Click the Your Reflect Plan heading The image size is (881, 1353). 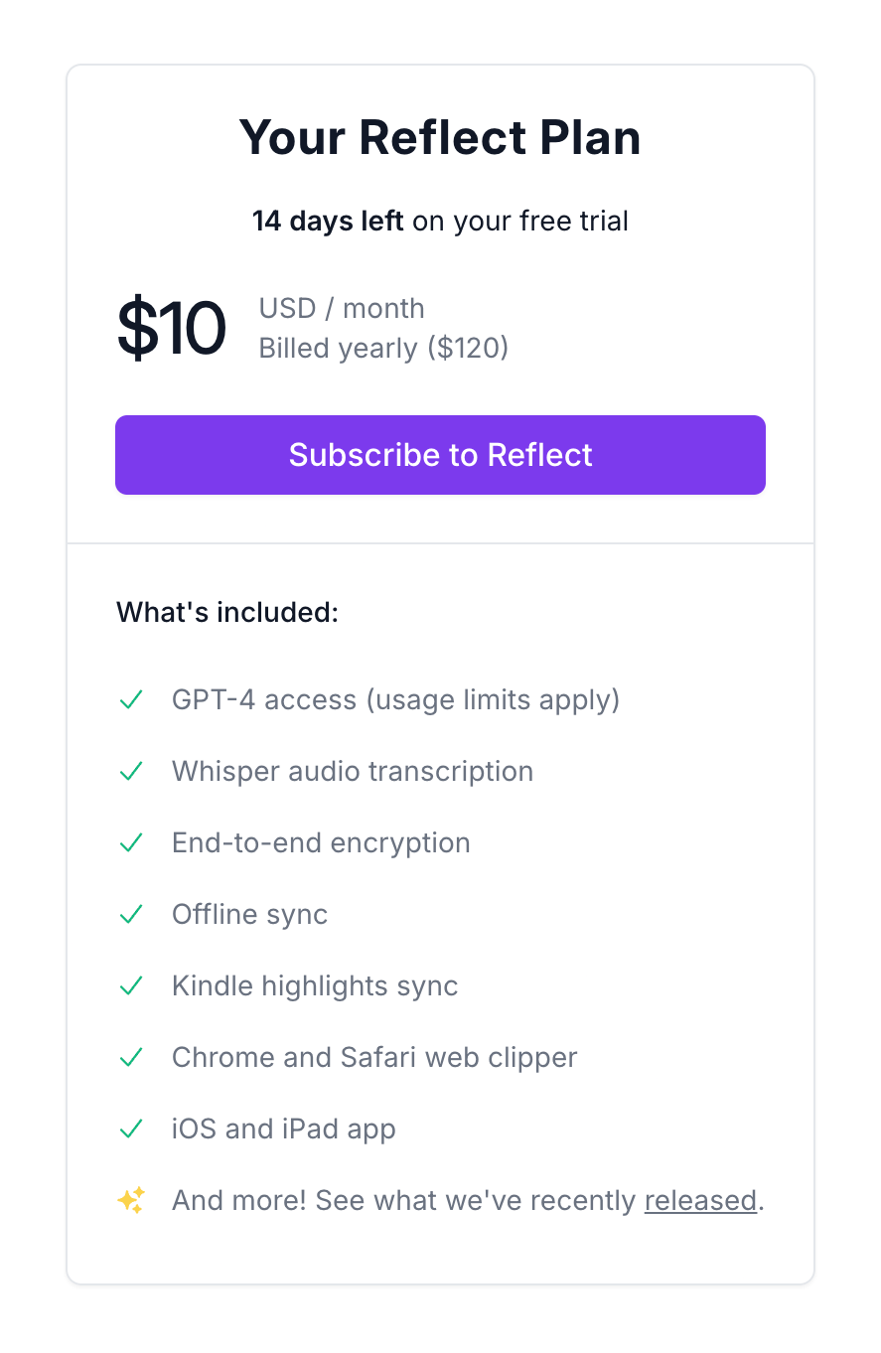[x=440, y=137]
